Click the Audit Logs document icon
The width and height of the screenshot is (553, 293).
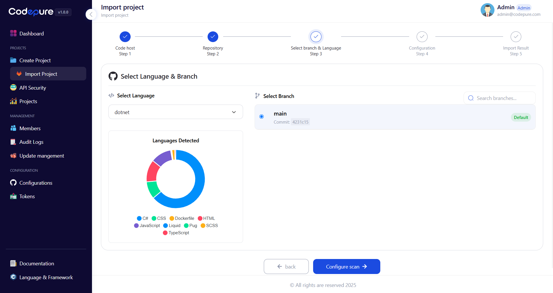(x=13, y=142)
